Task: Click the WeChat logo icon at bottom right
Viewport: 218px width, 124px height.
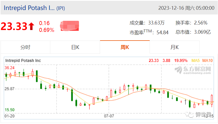Action: point(189,114)
